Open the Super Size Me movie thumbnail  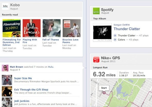(x=7, y=80)
